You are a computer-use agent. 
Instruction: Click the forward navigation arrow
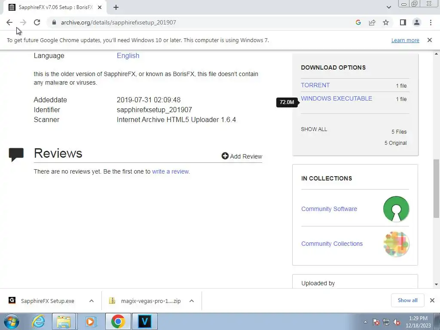click(x=23, y=22)
